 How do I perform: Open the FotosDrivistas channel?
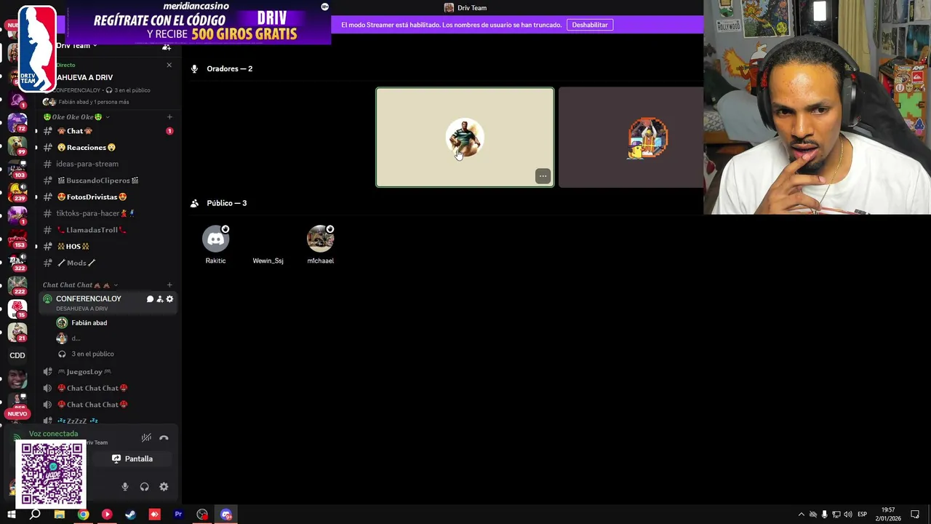[x=108, y=197]
